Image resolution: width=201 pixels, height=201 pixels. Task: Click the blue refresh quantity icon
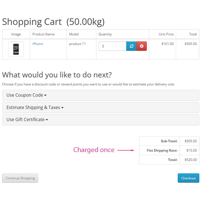pos(131,46)
